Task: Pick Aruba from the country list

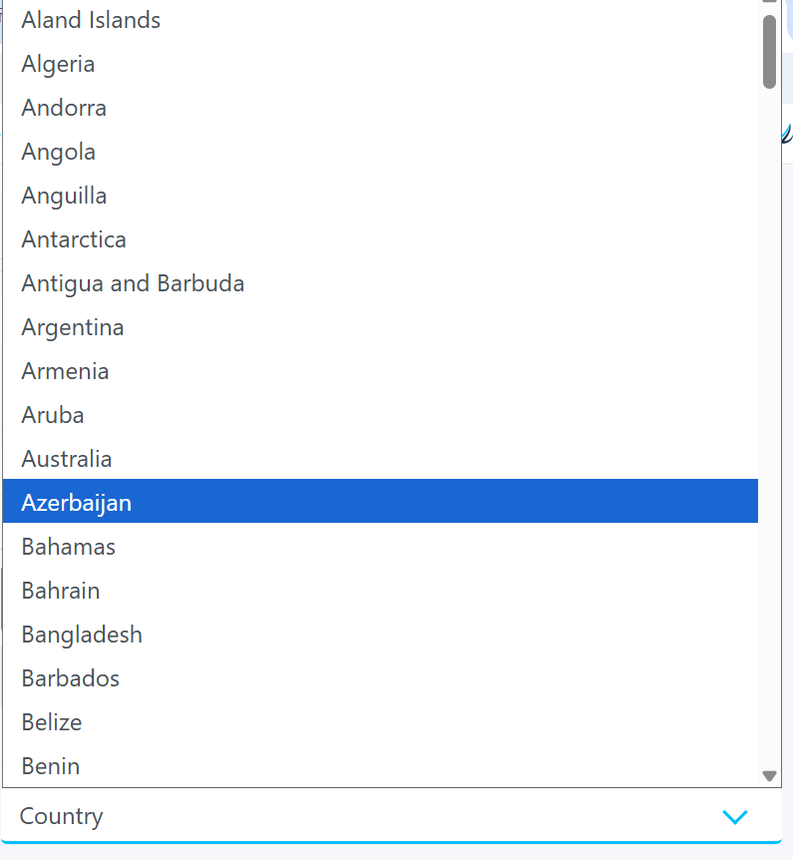Action: coord(53,415)
